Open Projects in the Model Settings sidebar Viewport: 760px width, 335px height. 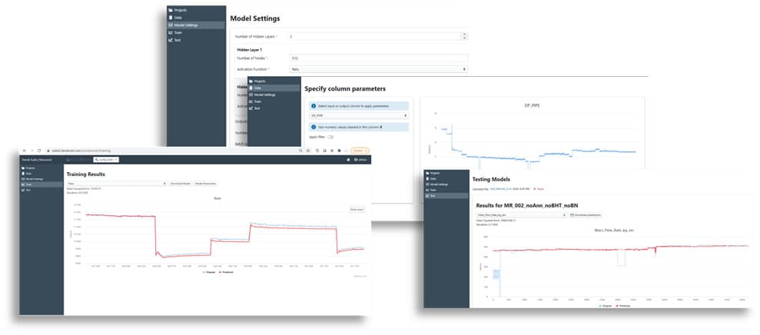[182, 10]
